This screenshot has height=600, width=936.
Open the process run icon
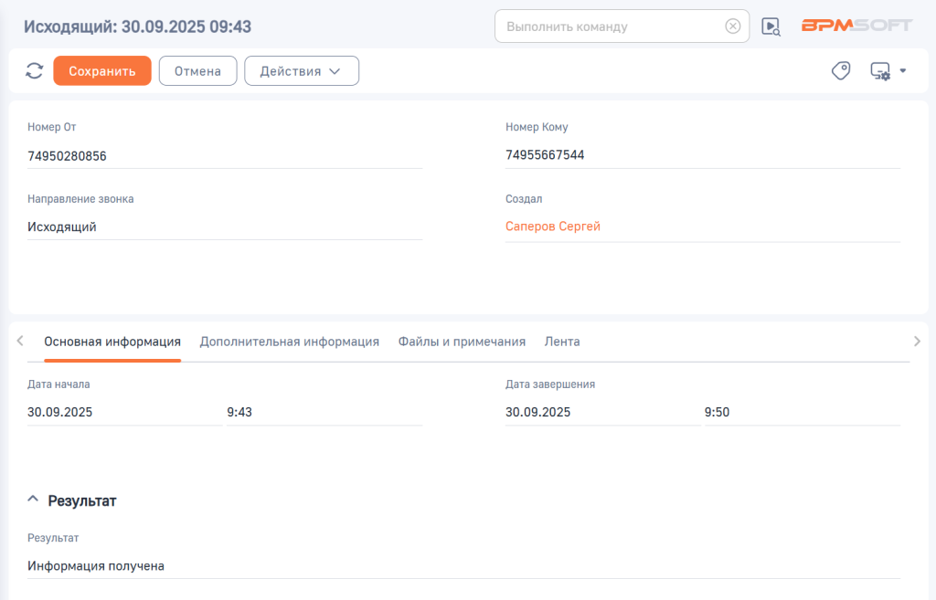(771, 26)
